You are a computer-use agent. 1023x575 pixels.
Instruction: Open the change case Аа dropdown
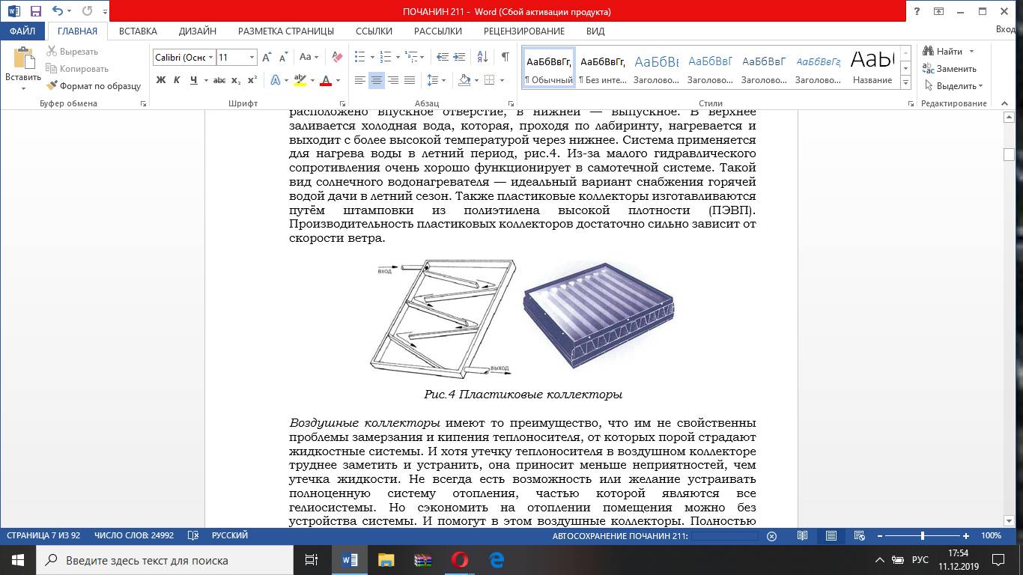309,57
